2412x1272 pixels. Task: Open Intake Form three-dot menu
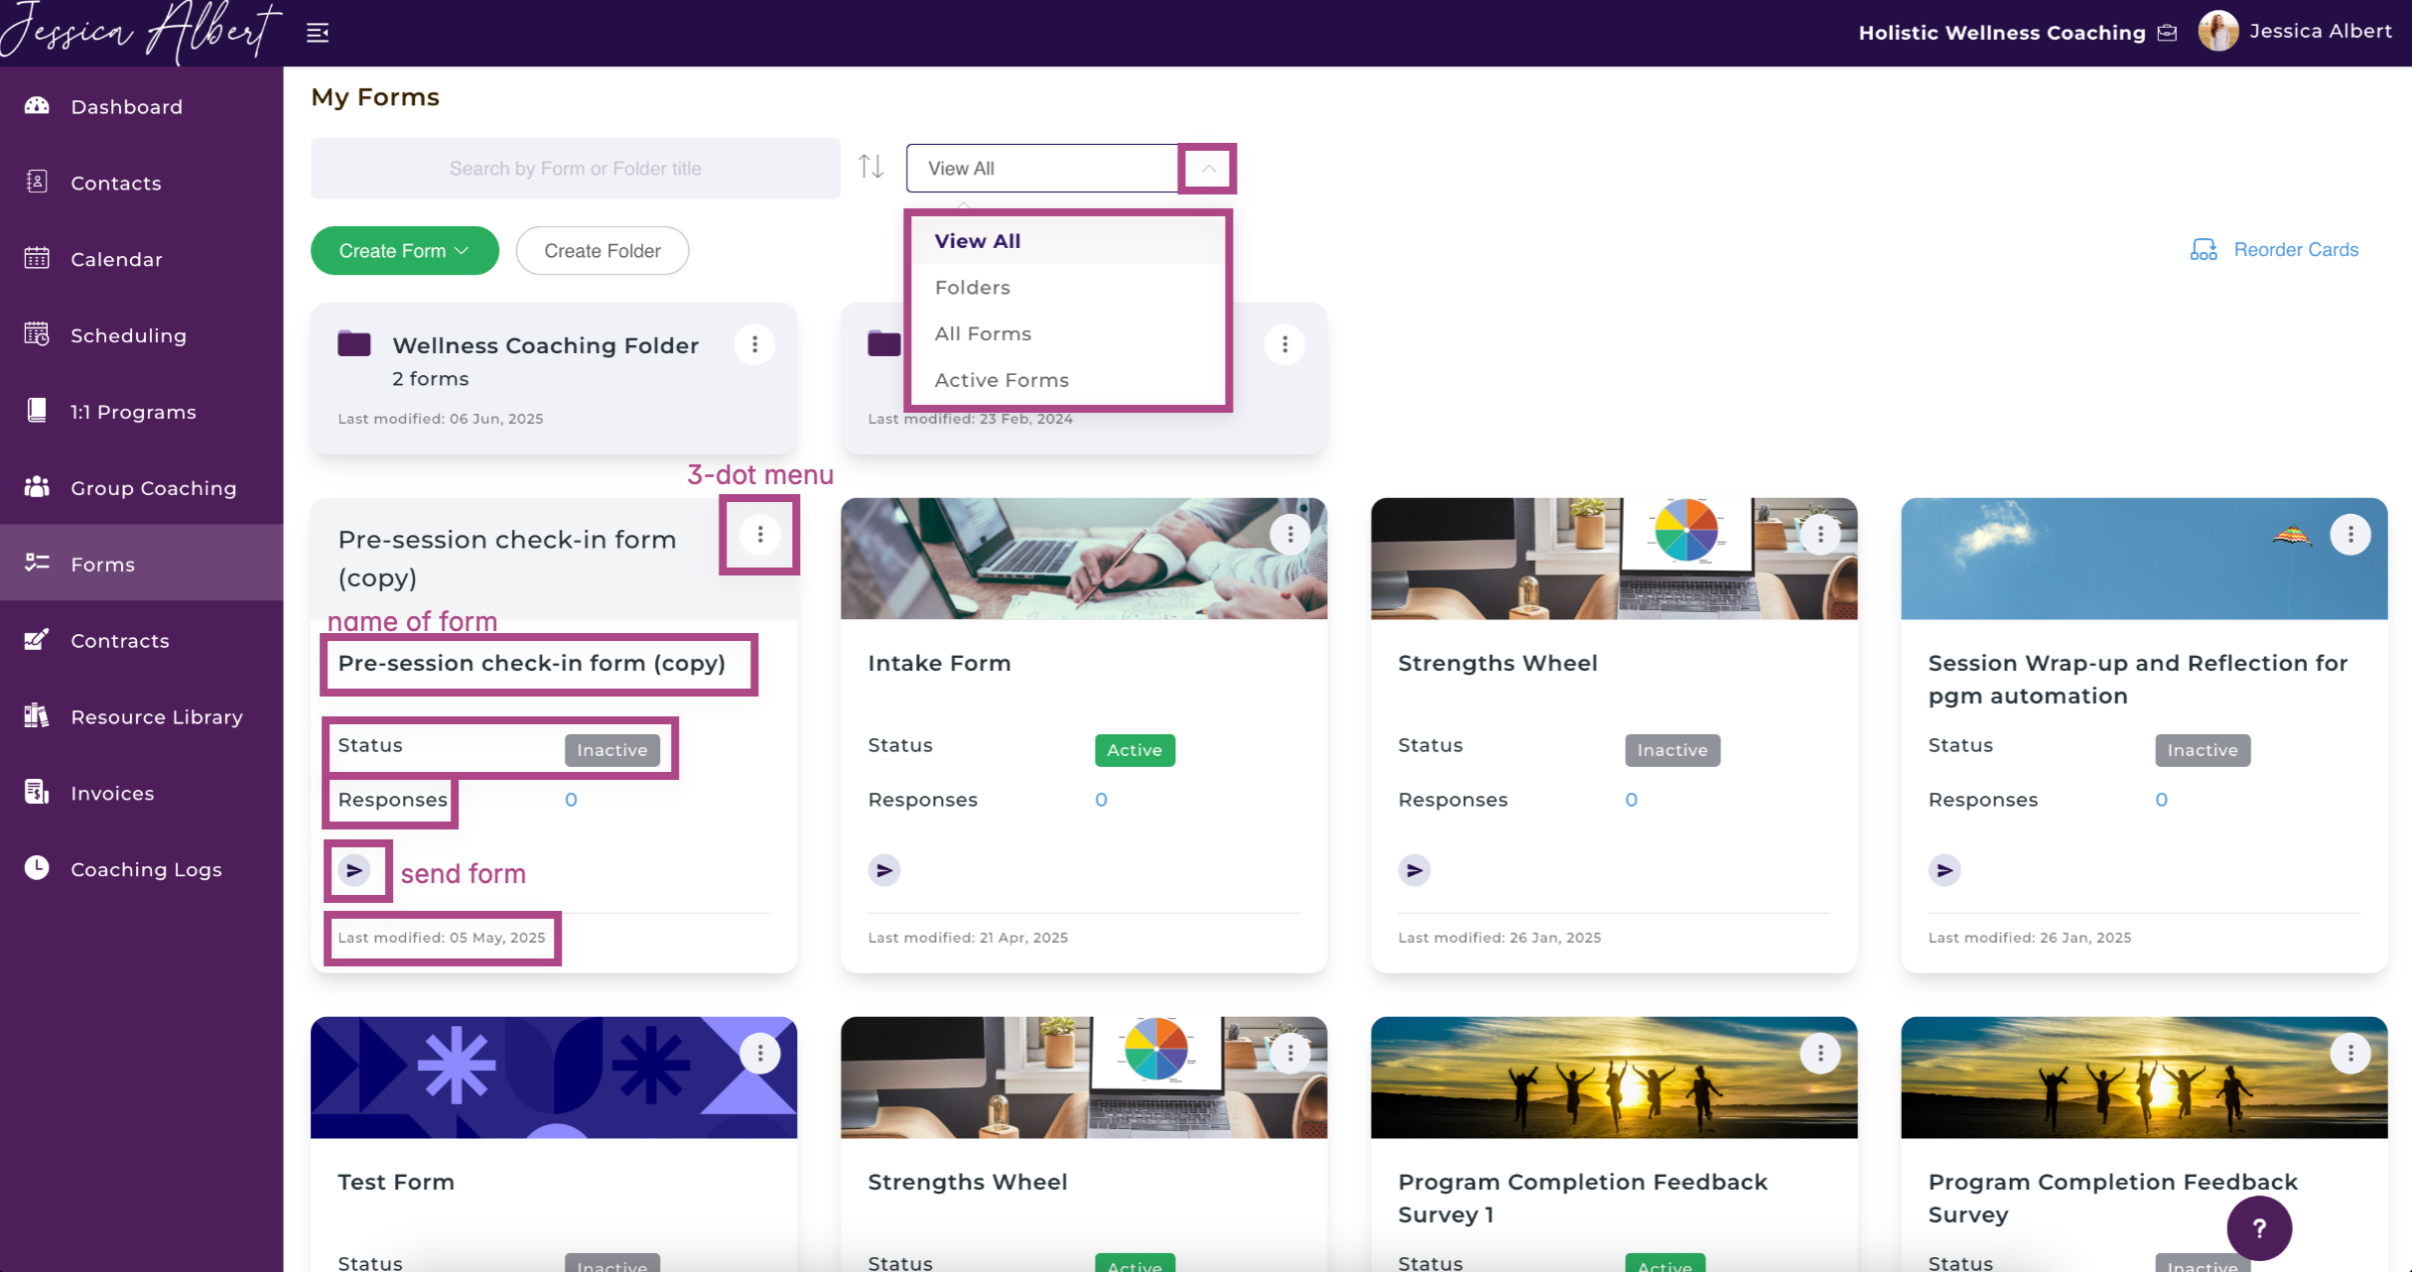pos(1290,535)
